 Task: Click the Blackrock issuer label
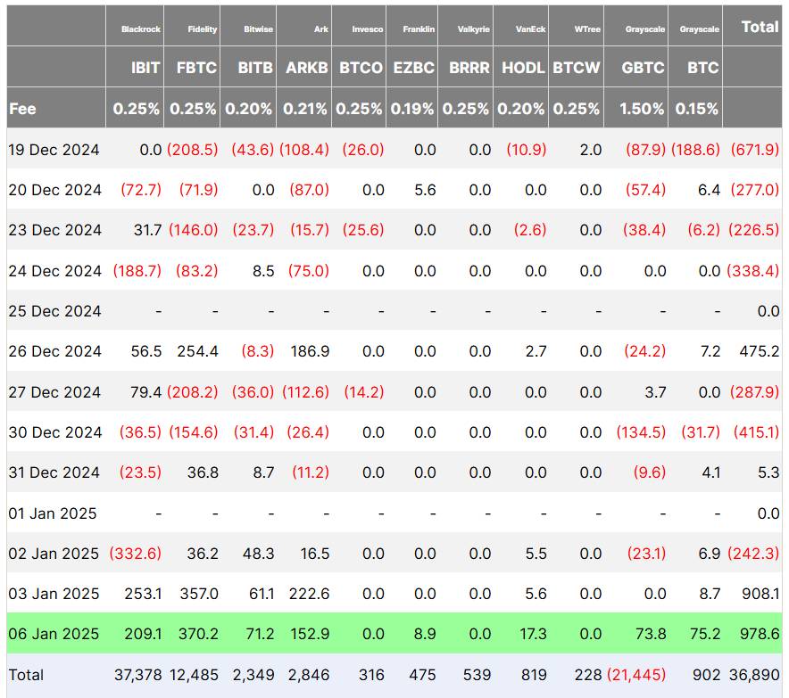141,29
